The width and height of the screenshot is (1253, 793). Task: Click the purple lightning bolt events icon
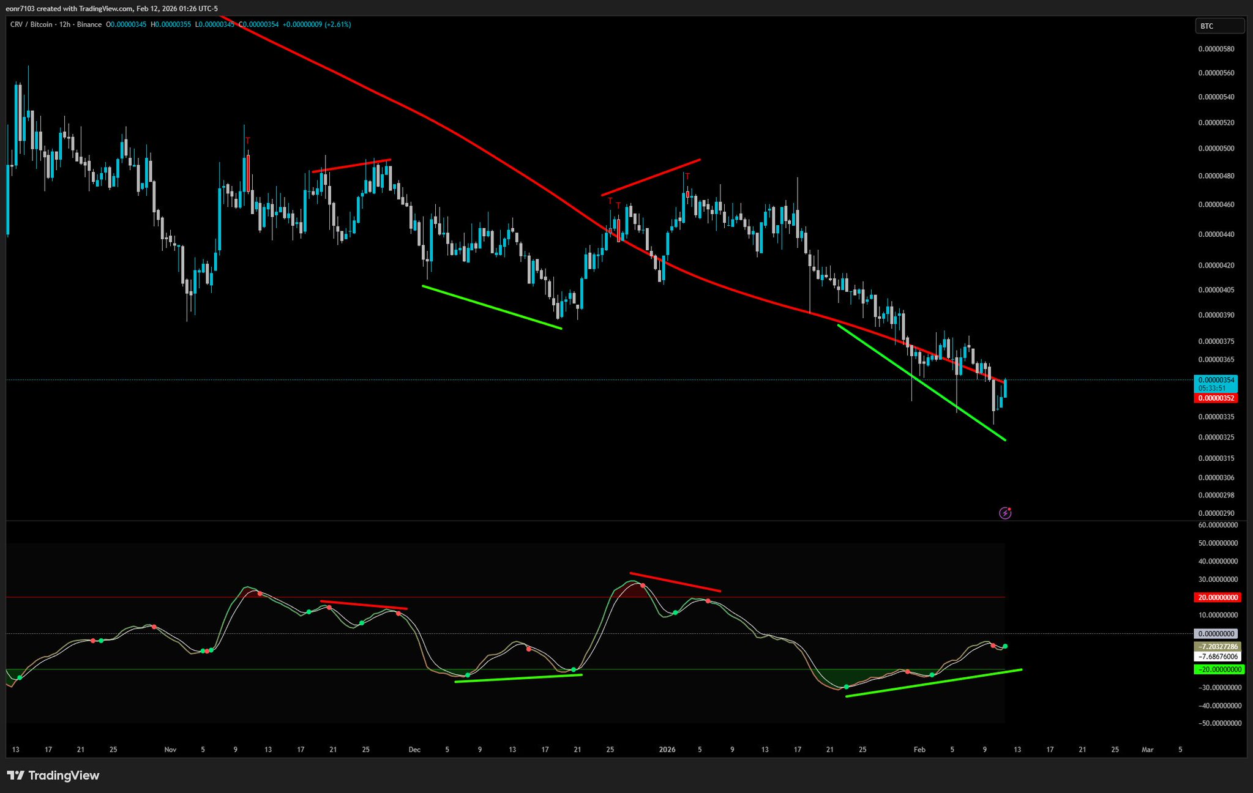point(1005,513)
